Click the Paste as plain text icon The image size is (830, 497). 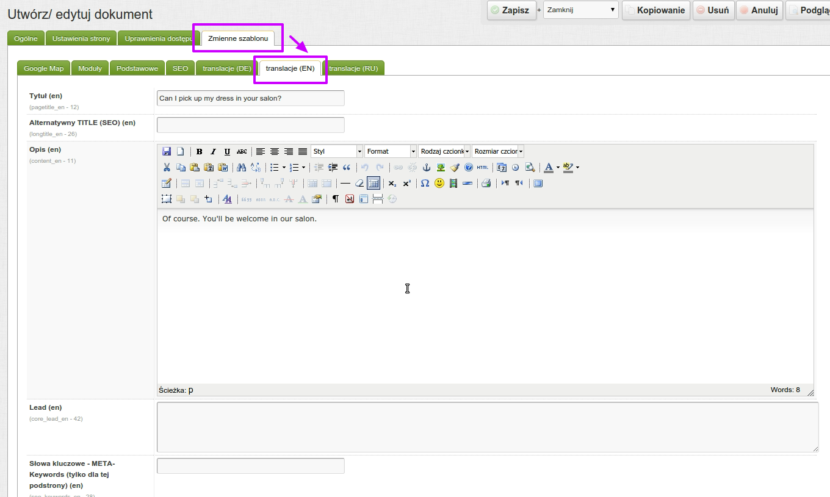point(209,167)
